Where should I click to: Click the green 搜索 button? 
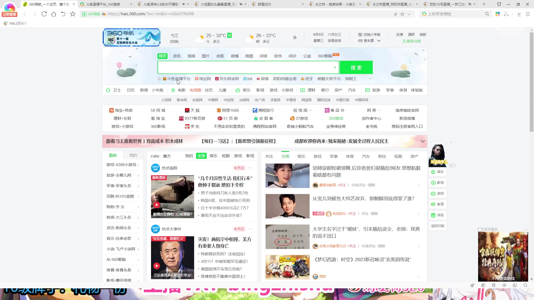[x=356, y=67]
